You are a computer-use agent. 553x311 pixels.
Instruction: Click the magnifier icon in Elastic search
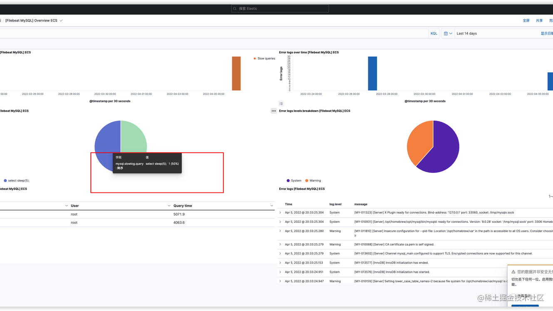235,9
